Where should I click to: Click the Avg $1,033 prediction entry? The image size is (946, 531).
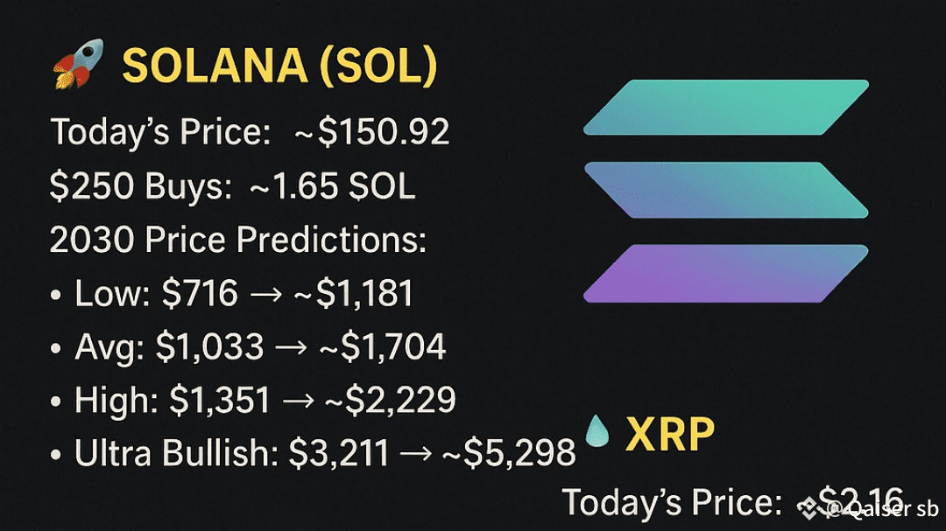pyautogui.click(x=170, y=347)
